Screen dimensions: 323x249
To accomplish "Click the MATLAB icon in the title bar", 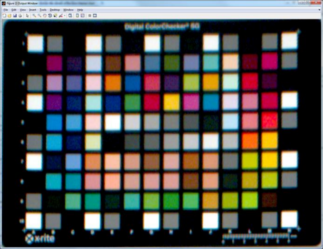I will tap(3, 3).
